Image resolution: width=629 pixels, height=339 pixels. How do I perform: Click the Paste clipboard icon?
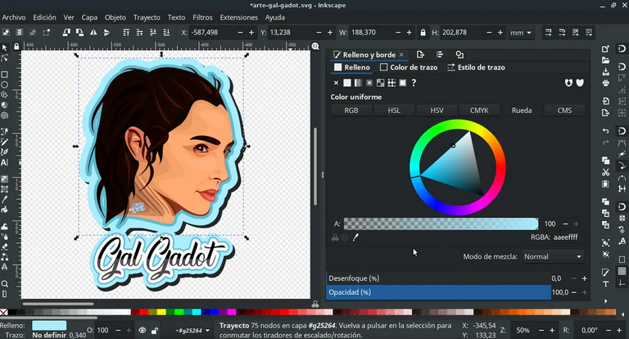pyautogui.click(x=606, y=184)
